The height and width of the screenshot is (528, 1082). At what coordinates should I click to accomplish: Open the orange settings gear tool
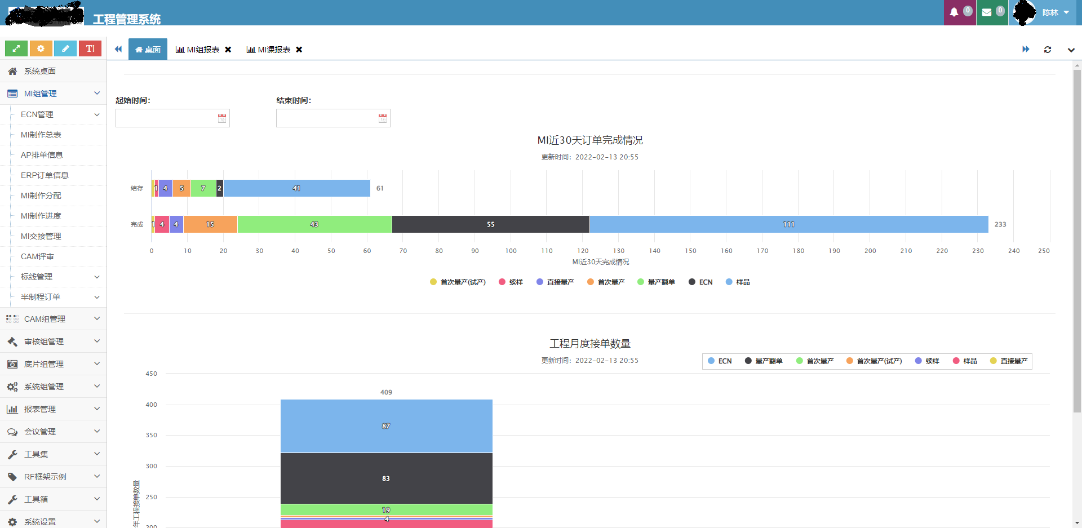click(41, 48)
